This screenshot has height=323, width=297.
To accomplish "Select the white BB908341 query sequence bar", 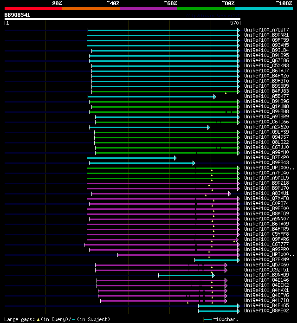I will point(123,19).
